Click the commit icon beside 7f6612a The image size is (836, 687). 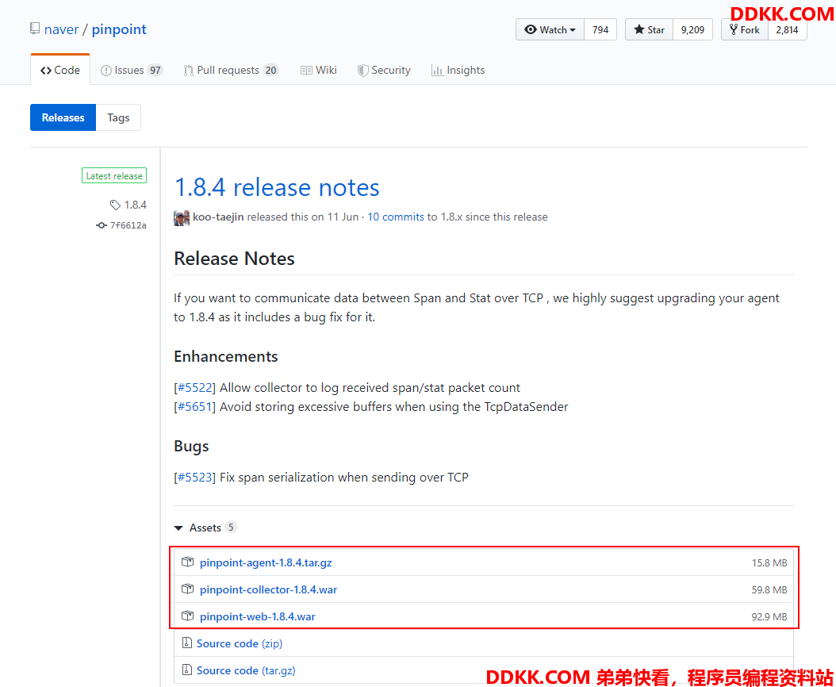point(102,225)
